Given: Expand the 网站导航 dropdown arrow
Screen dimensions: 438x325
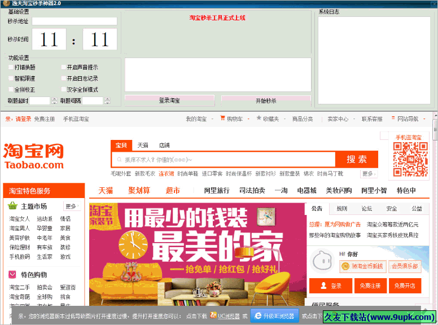Looking at the screenshot, I should pyautogui.click(x=424, y=119).
